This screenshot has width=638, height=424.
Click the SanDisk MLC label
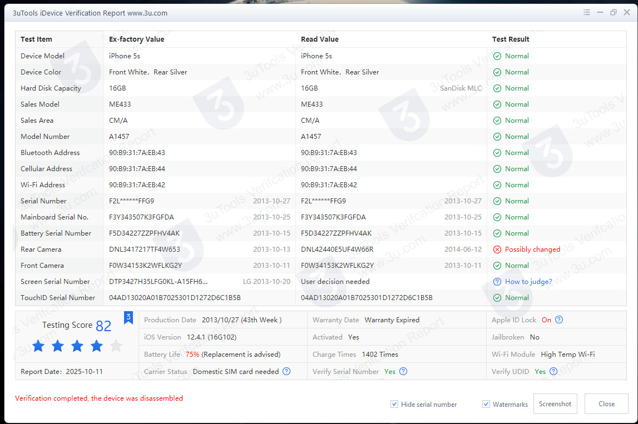pyautogui.click(x=461, y=88)
